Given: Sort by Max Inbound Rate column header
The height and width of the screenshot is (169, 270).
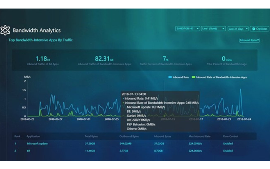Looking at the screenshot, I should click(x=199, y=136).
